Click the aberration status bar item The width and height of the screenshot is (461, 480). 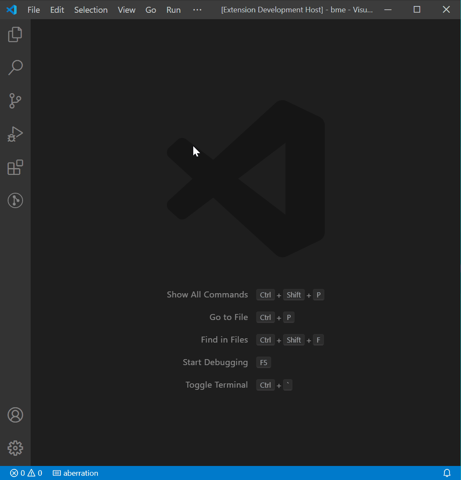click(76, 473)
